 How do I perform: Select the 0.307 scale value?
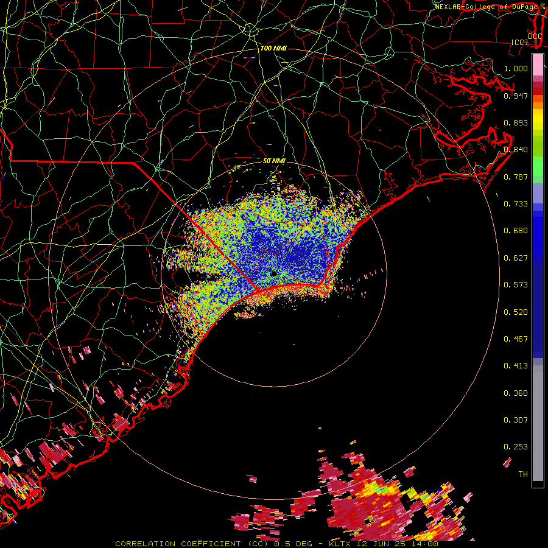(516, 420)
